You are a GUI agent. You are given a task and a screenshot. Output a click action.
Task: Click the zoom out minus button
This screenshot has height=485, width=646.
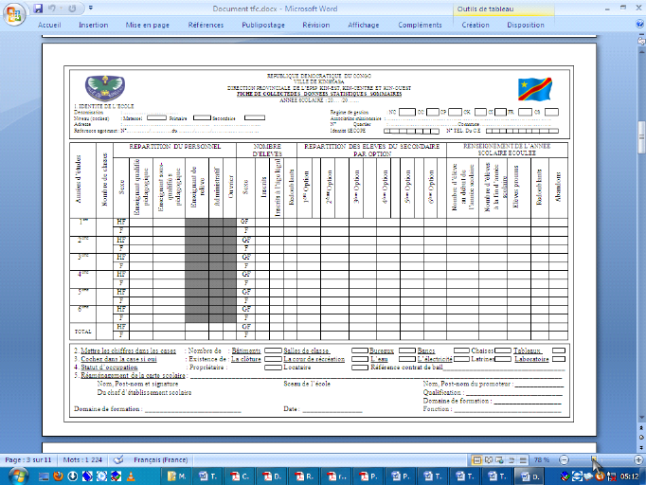(x=564, y=459)
